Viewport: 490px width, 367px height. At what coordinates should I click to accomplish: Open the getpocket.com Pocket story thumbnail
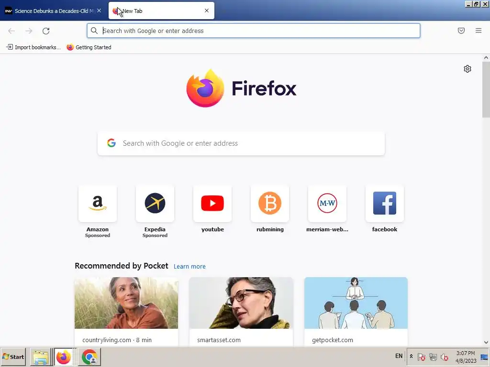(356, 302)
